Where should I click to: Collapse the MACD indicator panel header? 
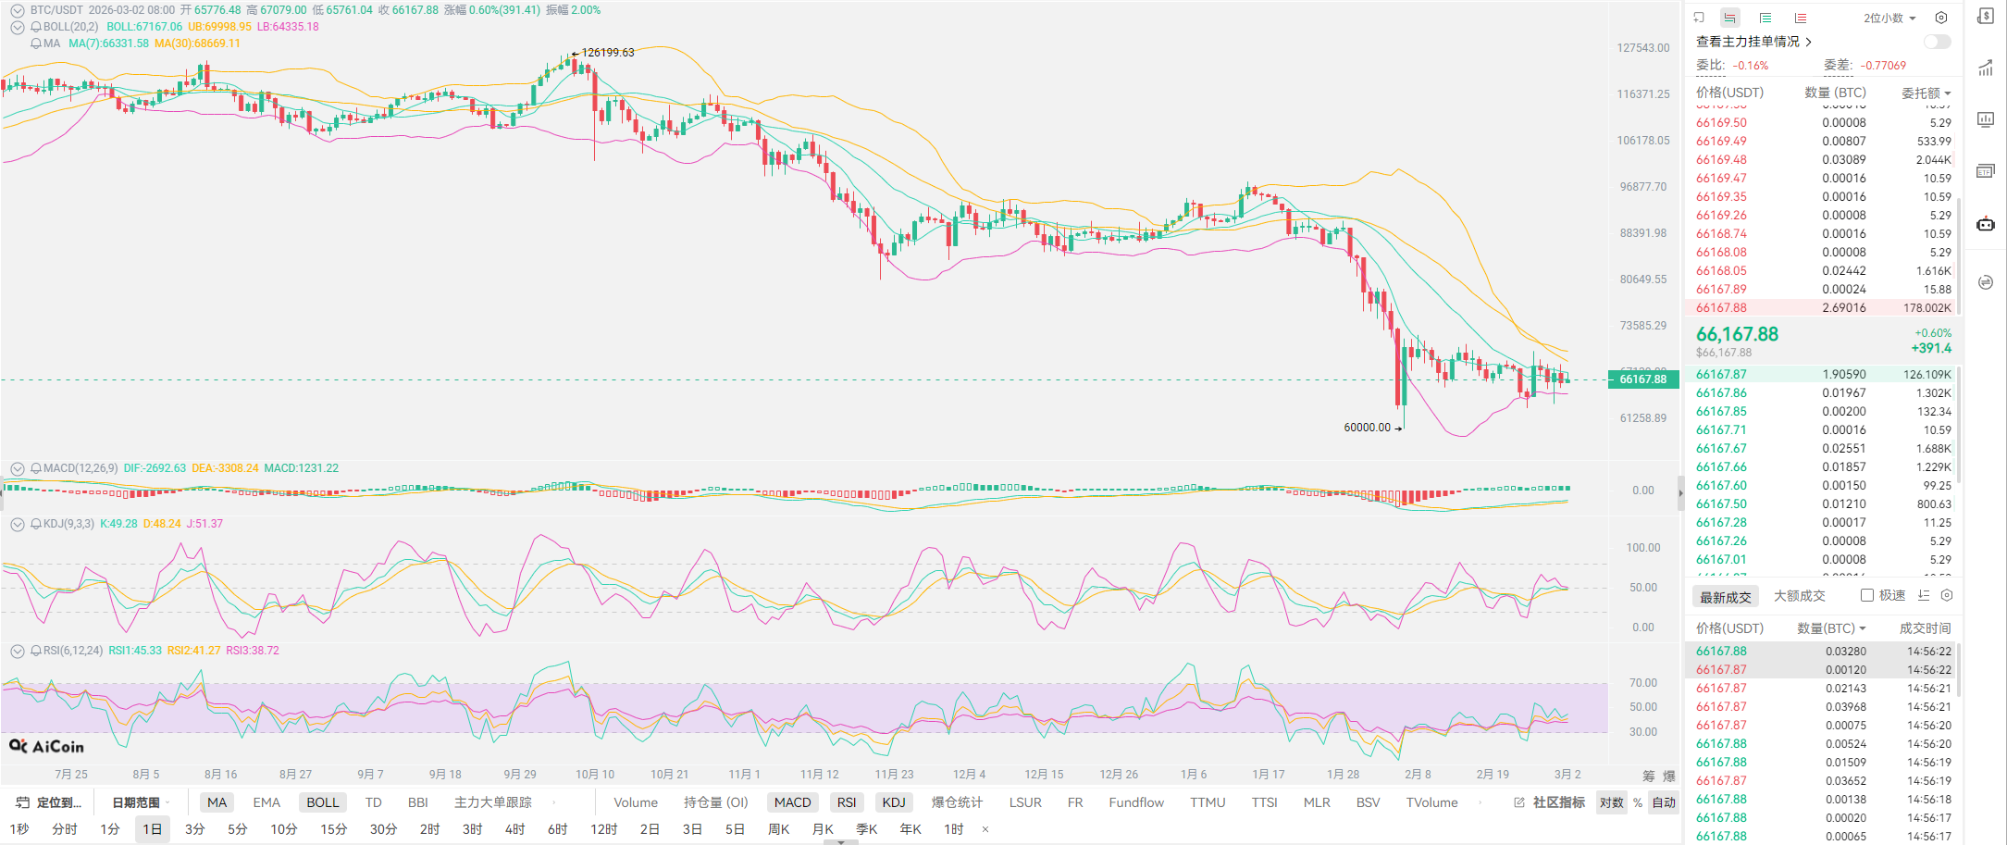[18, 468]
